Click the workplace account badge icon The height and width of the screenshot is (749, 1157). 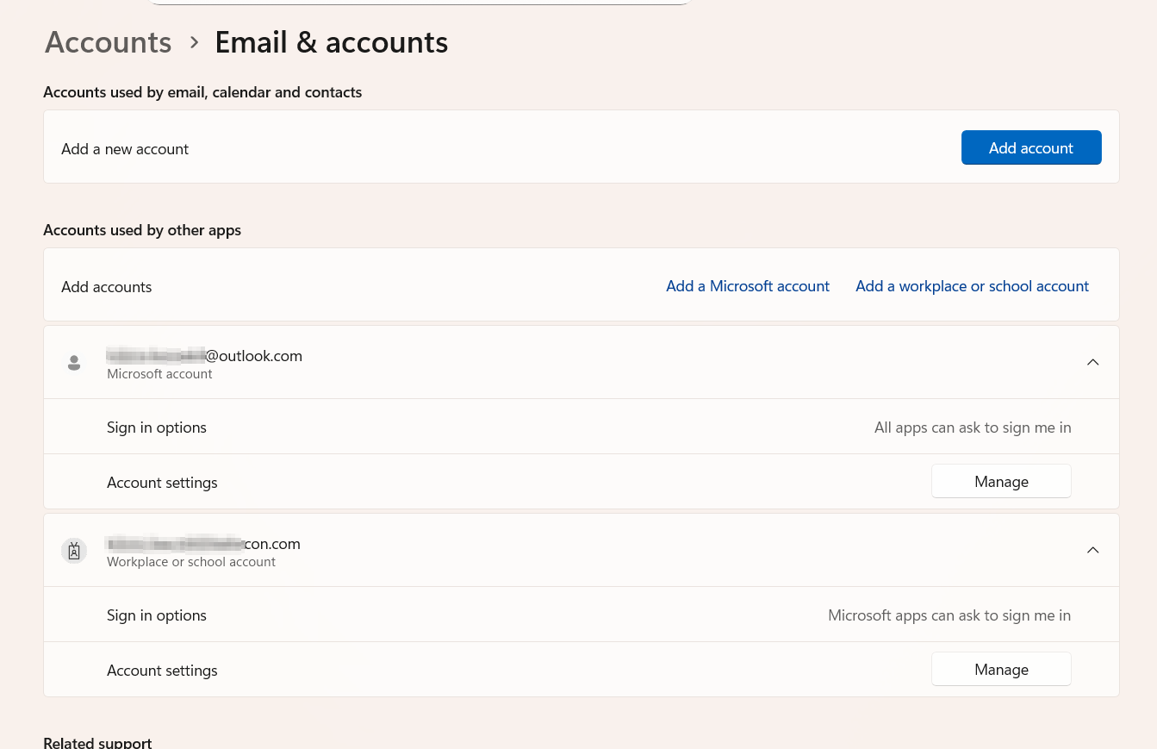click(74, 551)
